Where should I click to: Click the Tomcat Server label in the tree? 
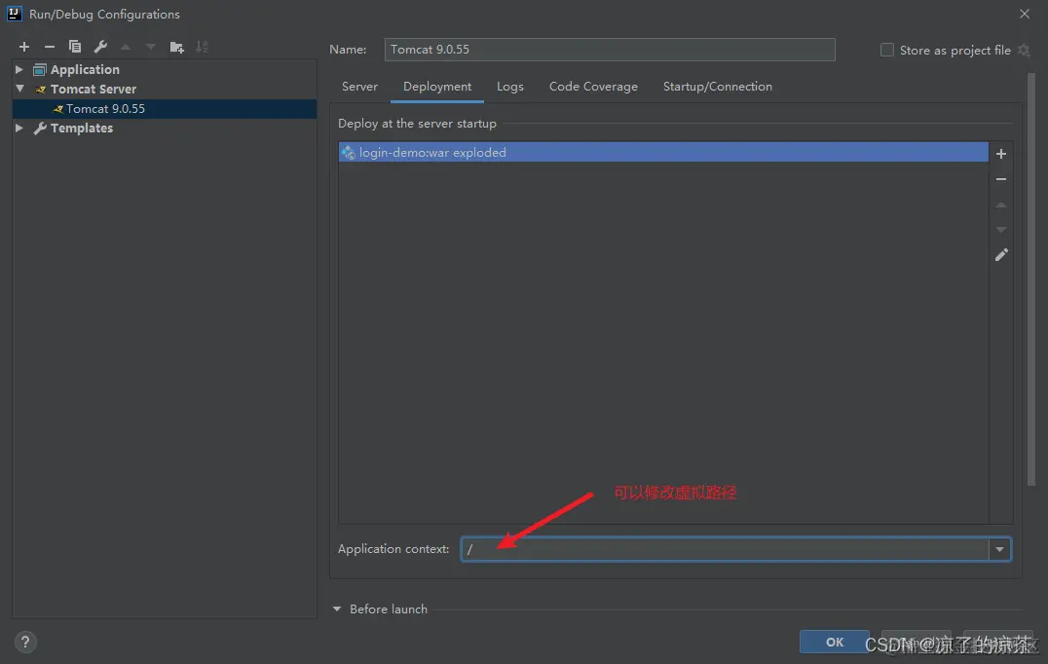94,89
